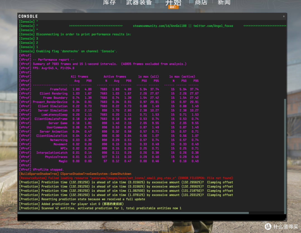
Task: Click 'Added prediction for player slot 0' line
Action: (71, 204)
